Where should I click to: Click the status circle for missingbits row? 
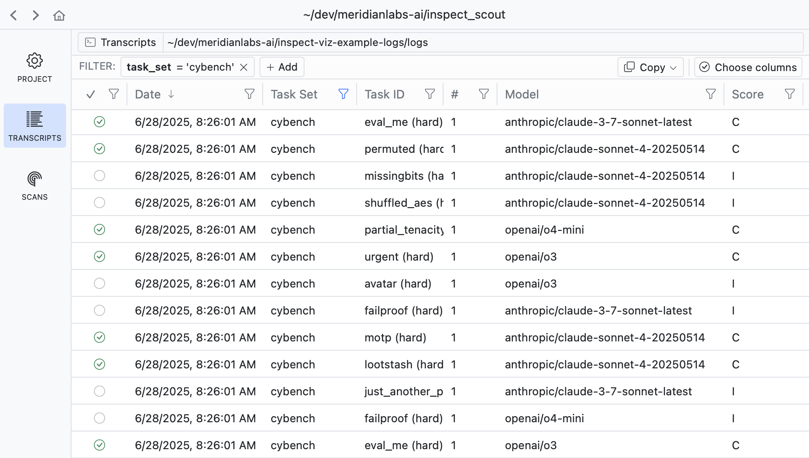99,176
